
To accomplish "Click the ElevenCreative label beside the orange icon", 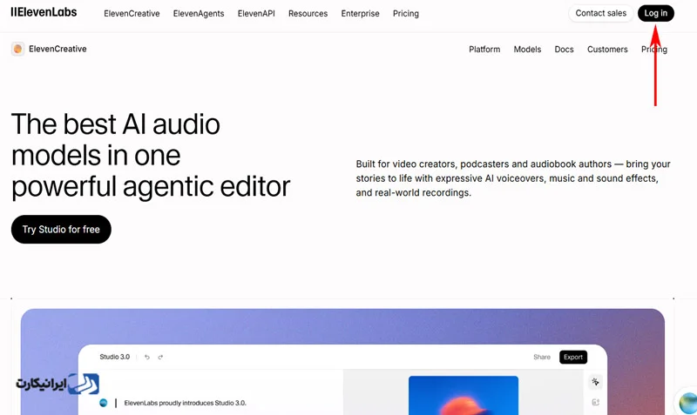I will tap(58, 49).
